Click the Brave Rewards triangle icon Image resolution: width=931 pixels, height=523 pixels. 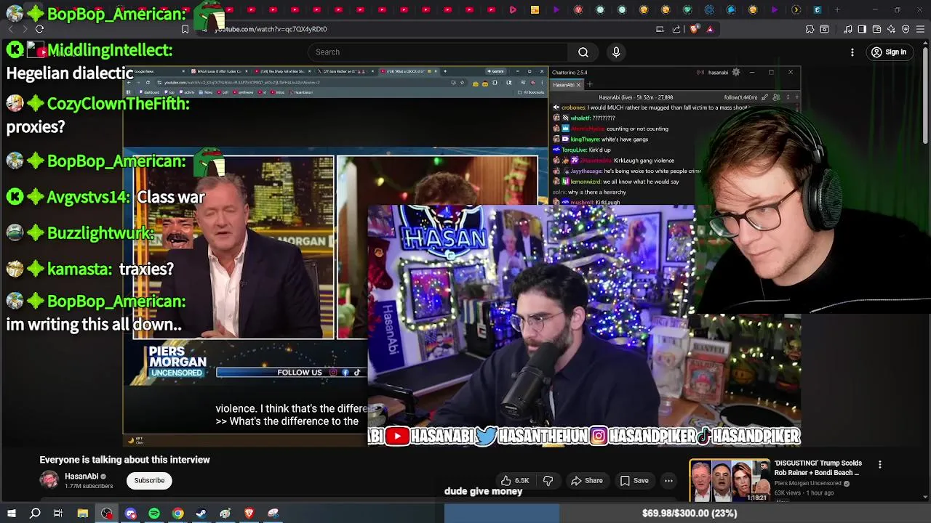[710, 29]
